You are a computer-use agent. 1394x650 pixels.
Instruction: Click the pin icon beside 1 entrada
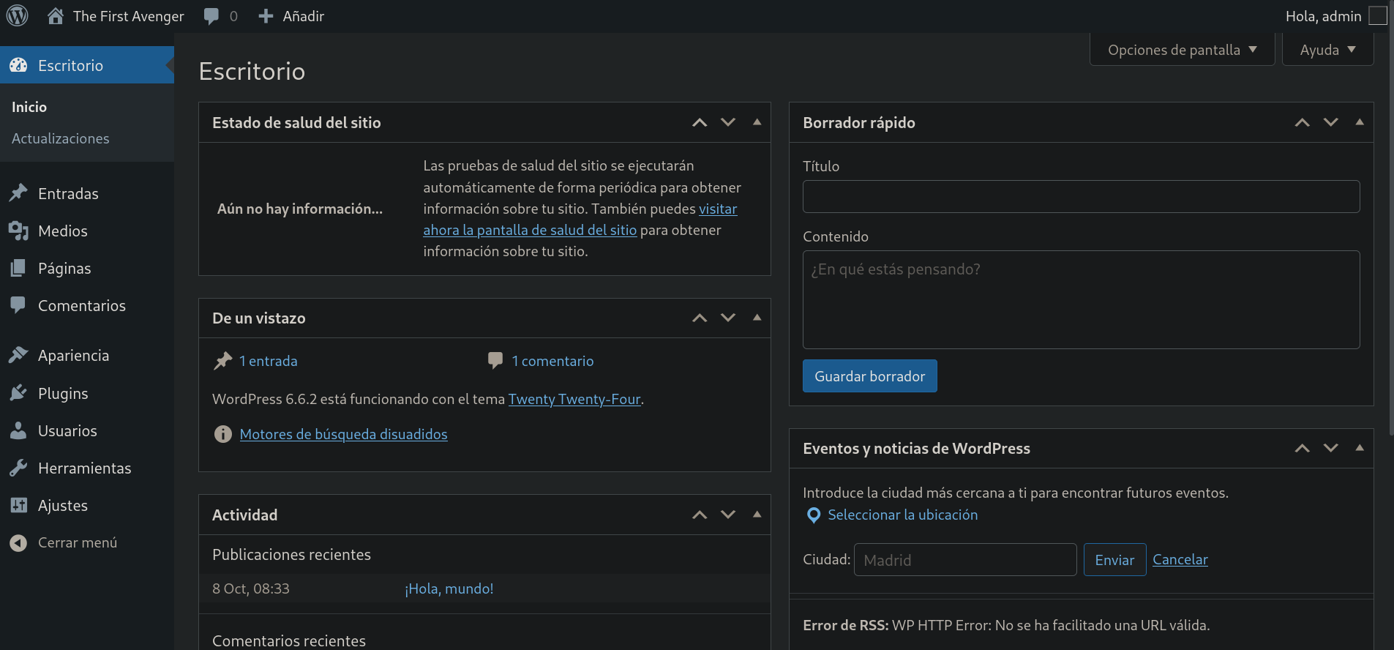pyautogui.click(x=222, y=361)
